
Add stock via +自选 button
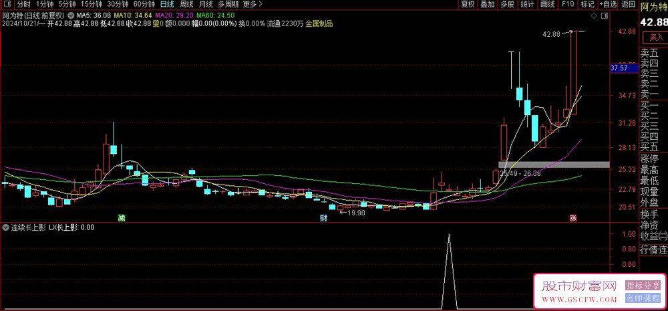click(608, 4)
